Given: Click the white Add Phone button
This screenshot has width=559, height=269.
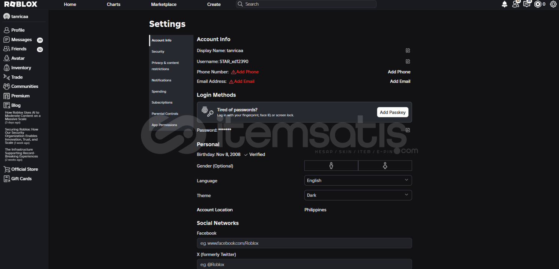Looking at the screenshot, I should 399,72.
